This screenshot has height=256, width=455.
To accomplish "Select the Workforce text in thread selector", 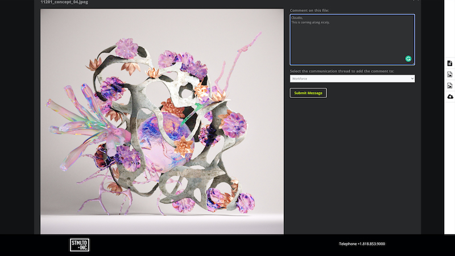I will click(x=300, y=79).
